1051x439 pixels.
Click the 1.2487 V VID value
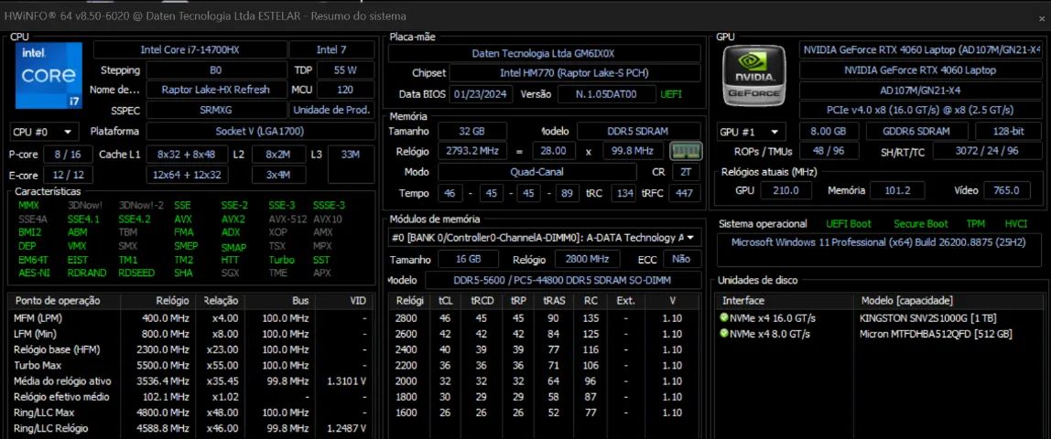coord(346,428)
